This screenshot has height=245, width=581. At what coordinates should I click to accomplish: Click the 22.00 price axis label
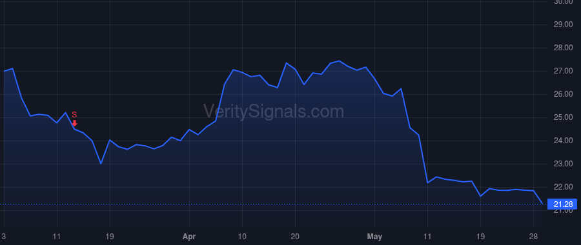(563, 187)
